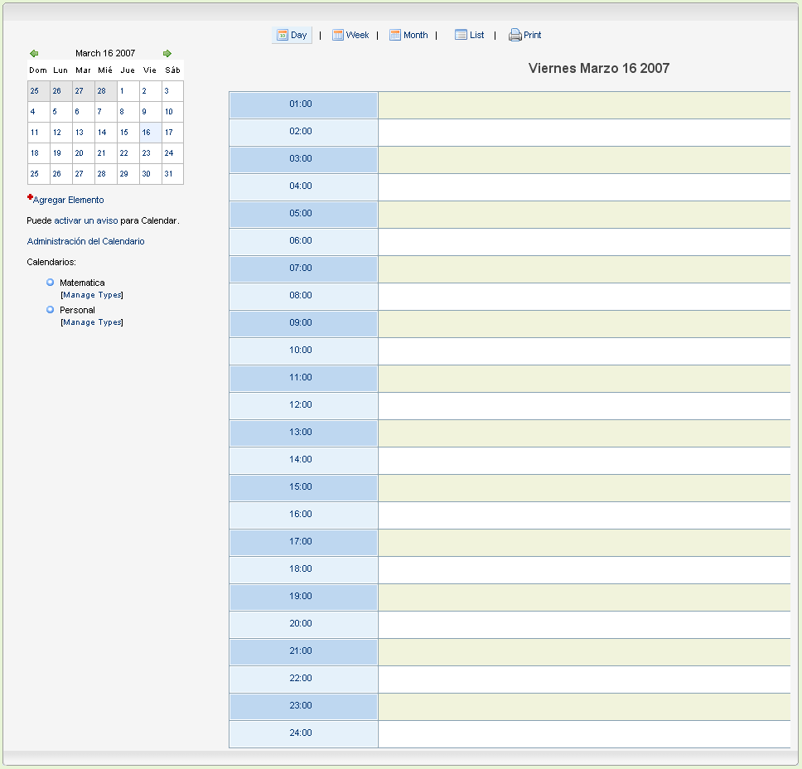Viewport: 802px width, 769px height.
Task: Click the 'Dom' weekday header
Action: pos(38,70)
